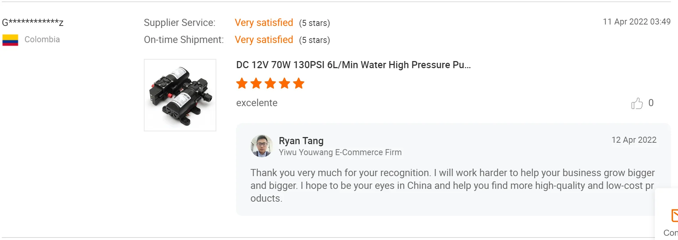This screenshot has width=678, height=240.
Task: Click the Ryan Tang supplier name
Action: point(301,141)
